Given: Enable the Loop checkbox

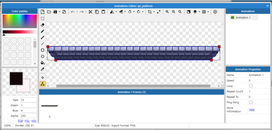Looking at the screenshot, I should click(251, 86).
